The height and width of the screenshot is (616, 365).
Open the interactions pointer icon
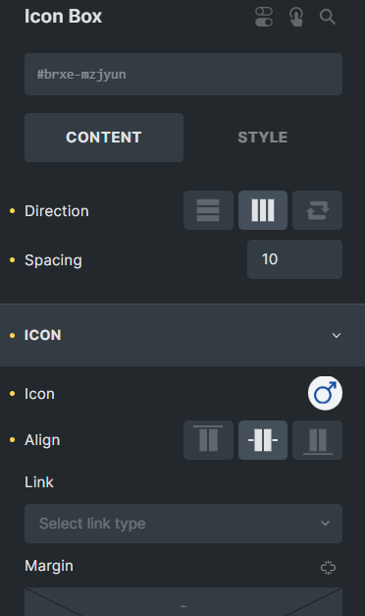click(x=296, y=17)
